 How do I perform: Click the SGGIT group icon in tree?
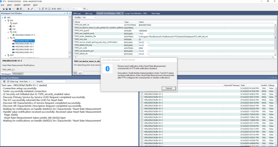(11, 23)
